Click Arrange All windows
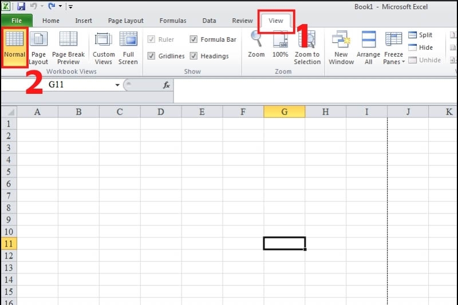Image resolution: width=458 pixels, height=305 pixels. click(368, 48)
